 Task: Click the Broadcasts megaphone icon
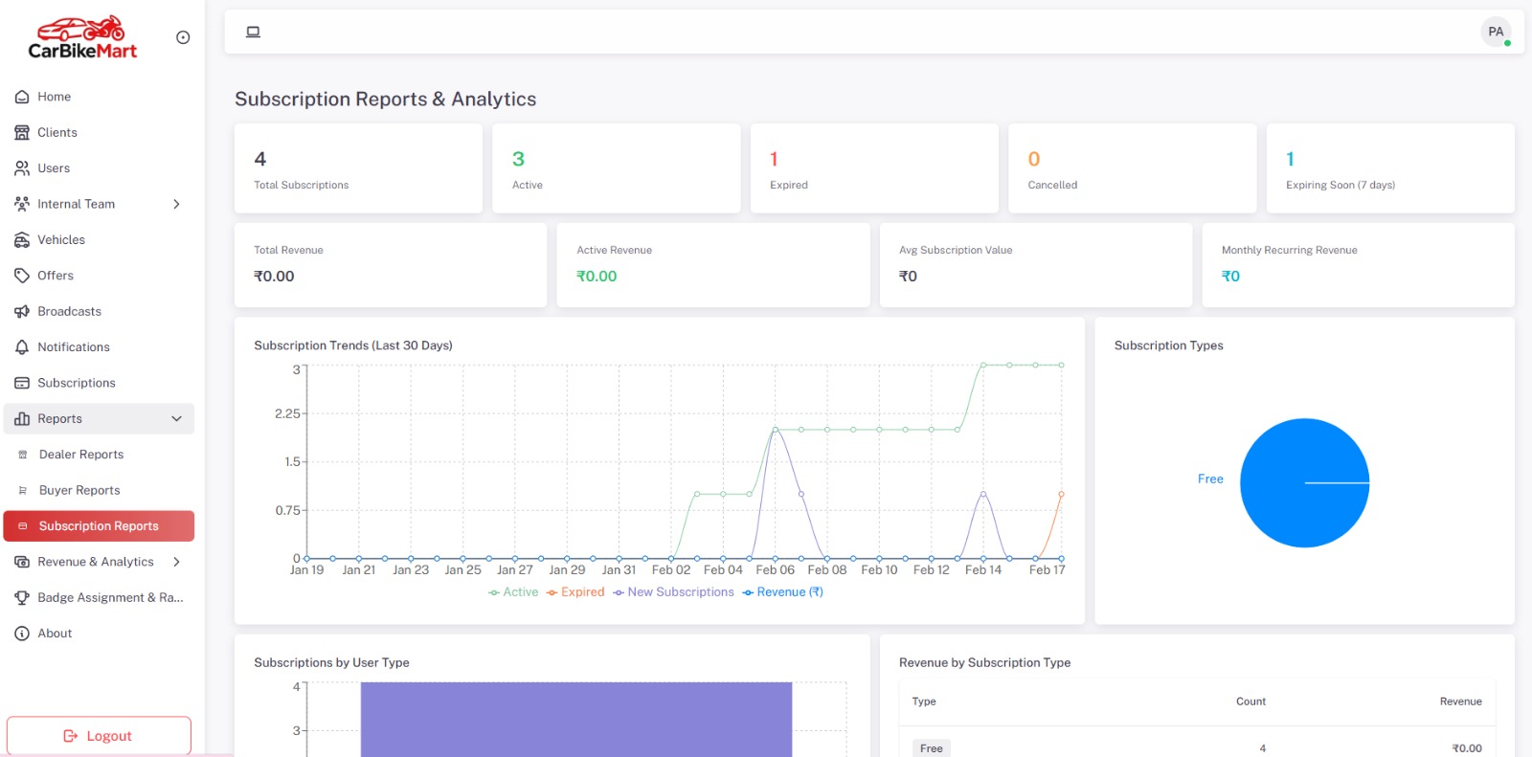(x=22, y=311)
